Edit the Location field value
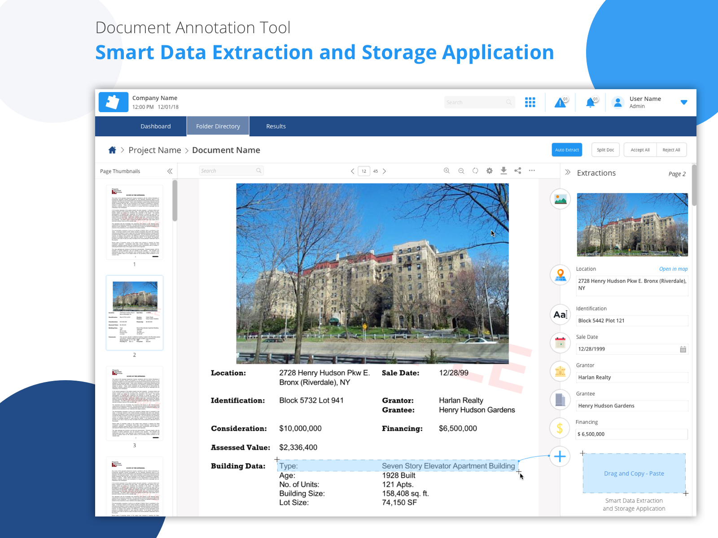 (x=632, y=285)
